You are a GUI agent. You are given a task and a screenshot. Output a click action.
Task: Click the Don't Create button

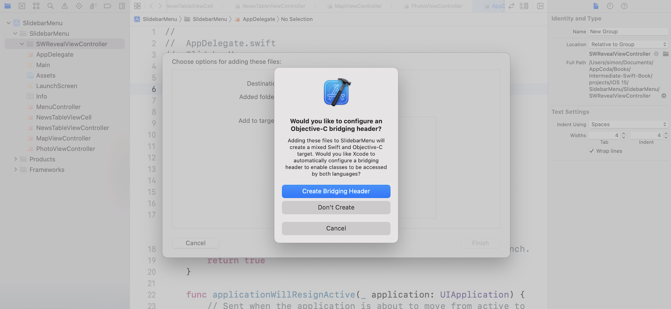(x=336, y=207)
